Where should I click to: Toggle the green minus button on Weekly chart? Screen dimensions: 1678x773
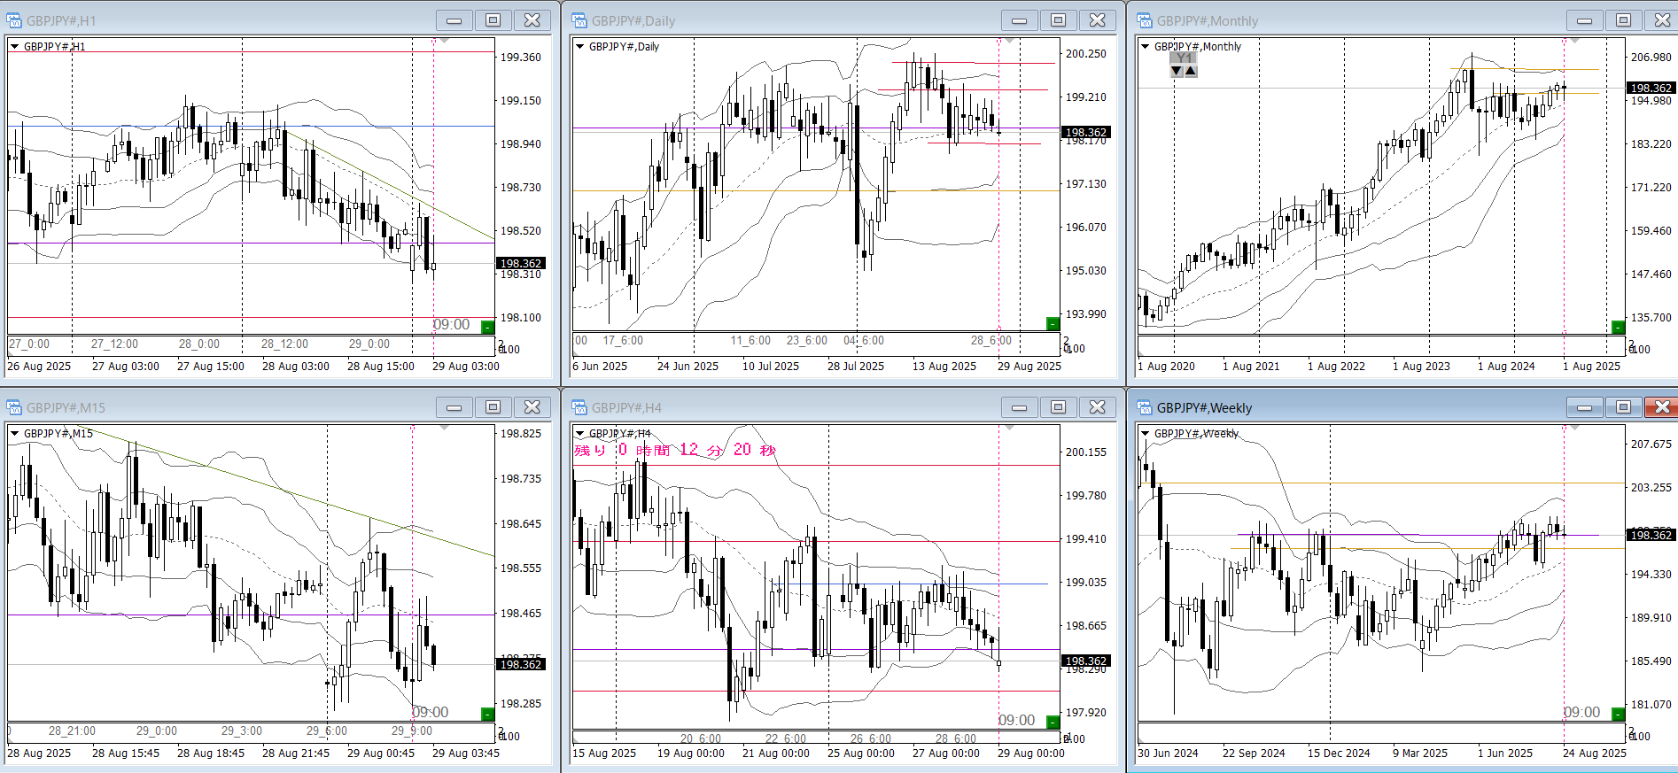[1618, 715]
